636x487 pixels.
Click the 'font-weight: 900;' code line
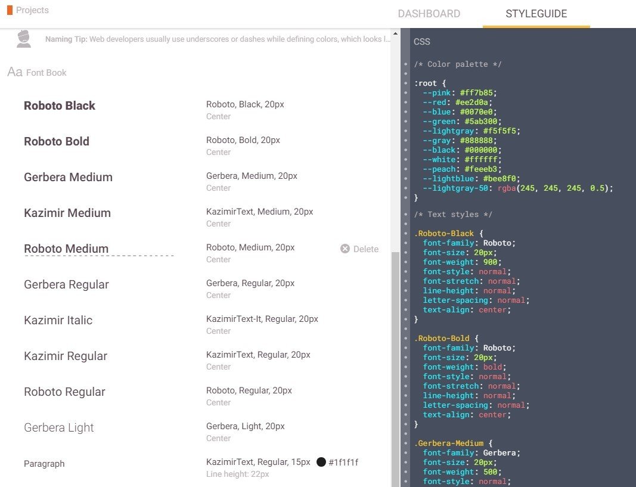[x=462, y=262]
